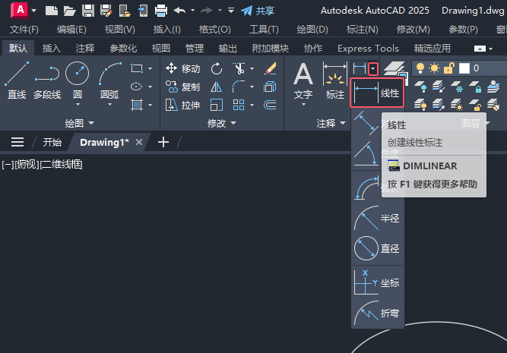The image size is (507, 353).
Task: Open the Circle tool dropdown arrow
Action: pos(78,105)
